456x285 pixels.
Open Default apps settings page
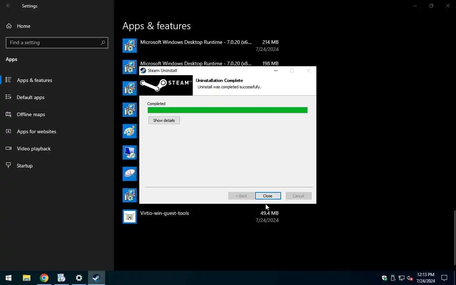pyautogui.click(x=57, y=97)
